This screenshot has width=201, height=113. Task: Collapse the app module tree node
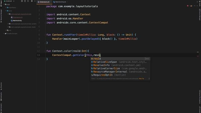point(4,4)
